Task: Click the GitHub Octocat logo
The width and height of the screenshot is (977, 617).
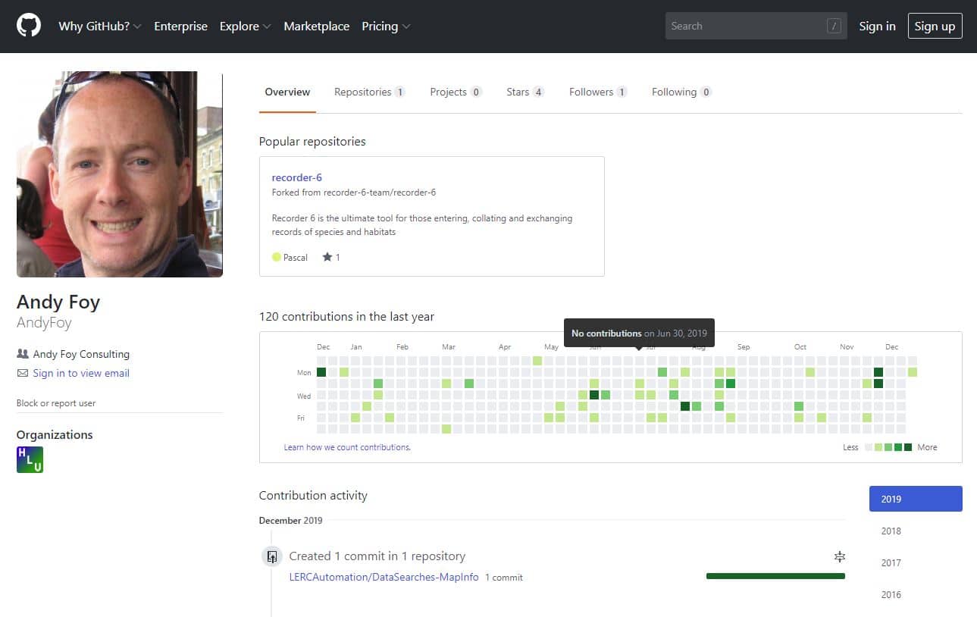Action: pyautogui.click(x=28, y=26)
